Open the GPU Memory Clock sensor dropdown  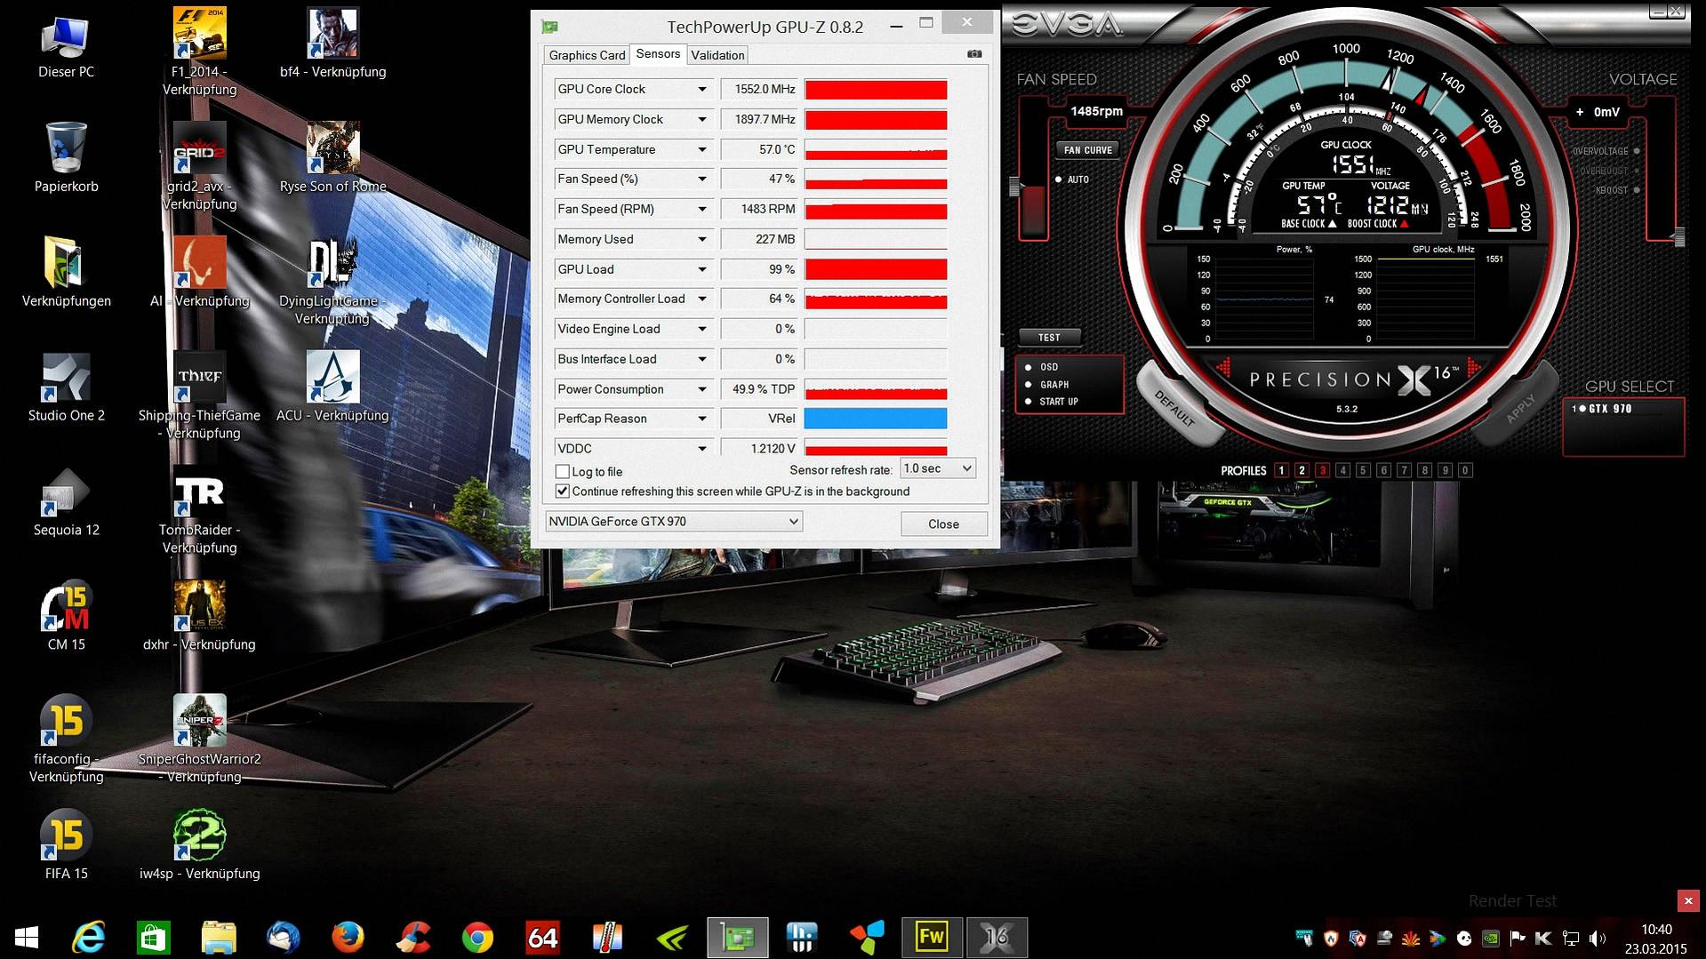click(702, 119)
